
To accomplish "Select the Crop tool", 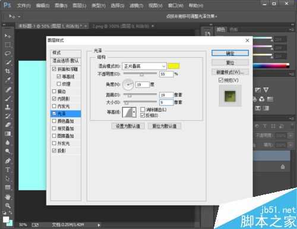I will click(8, 71).
